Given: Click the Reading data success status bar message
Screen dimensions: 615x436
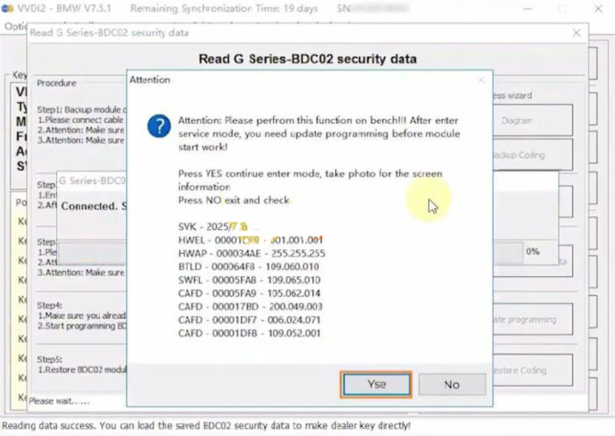Looking at the screenshot, I should pos(206,426).
